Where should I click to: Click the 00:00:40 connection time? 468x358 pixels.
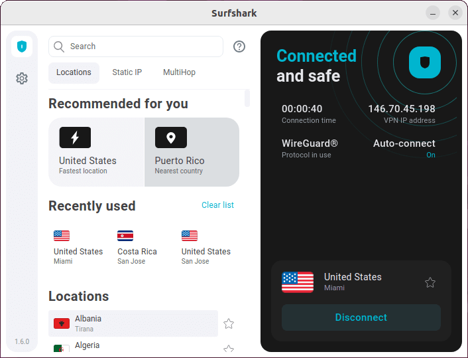pyautogui.click(x=302, y=109)
